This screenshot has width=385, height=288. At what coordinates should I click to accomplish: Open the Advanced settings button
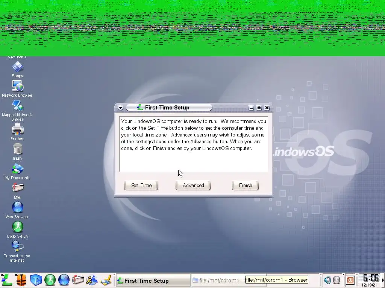coord(193,185)
